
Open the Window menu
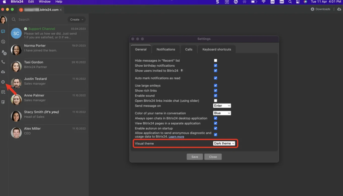[x=44, y=2]
